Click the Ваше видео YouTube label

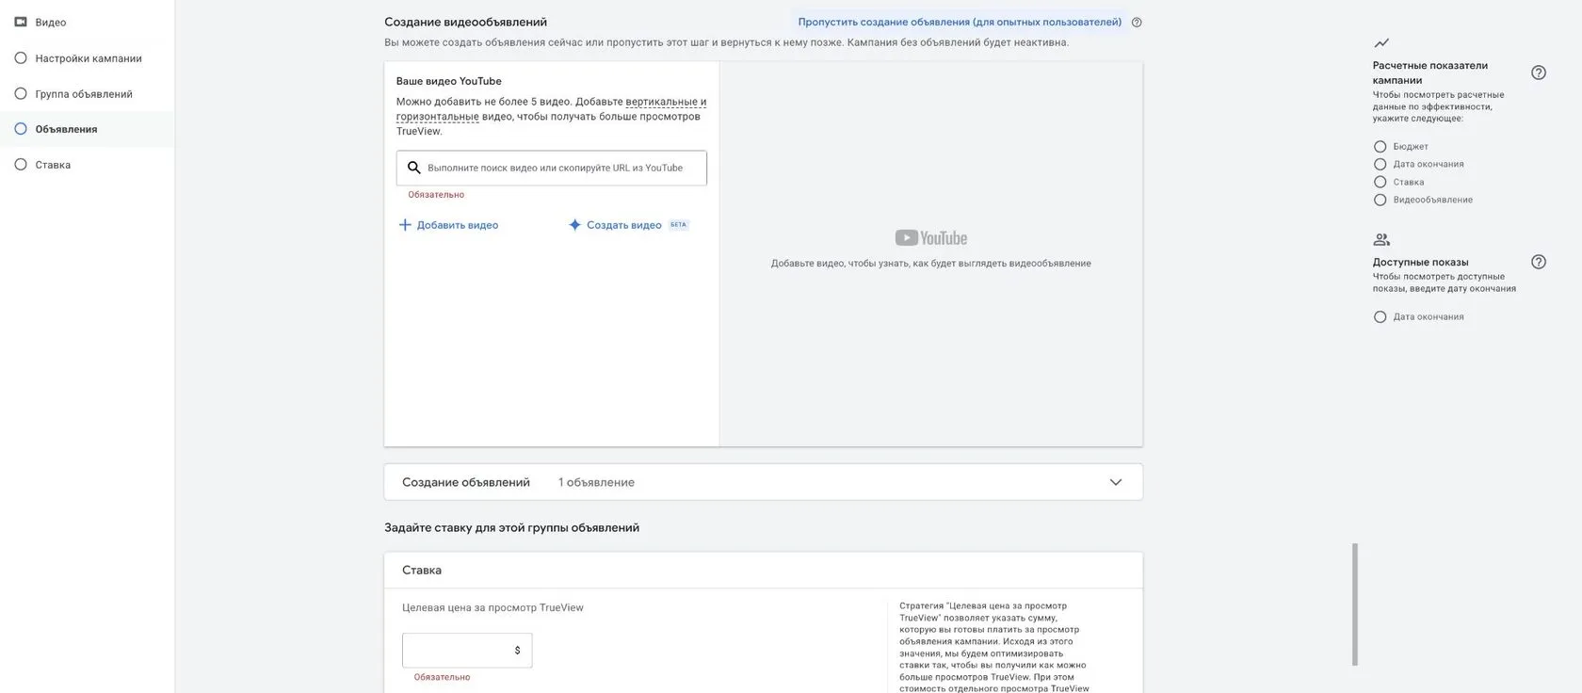pos(449,81)
